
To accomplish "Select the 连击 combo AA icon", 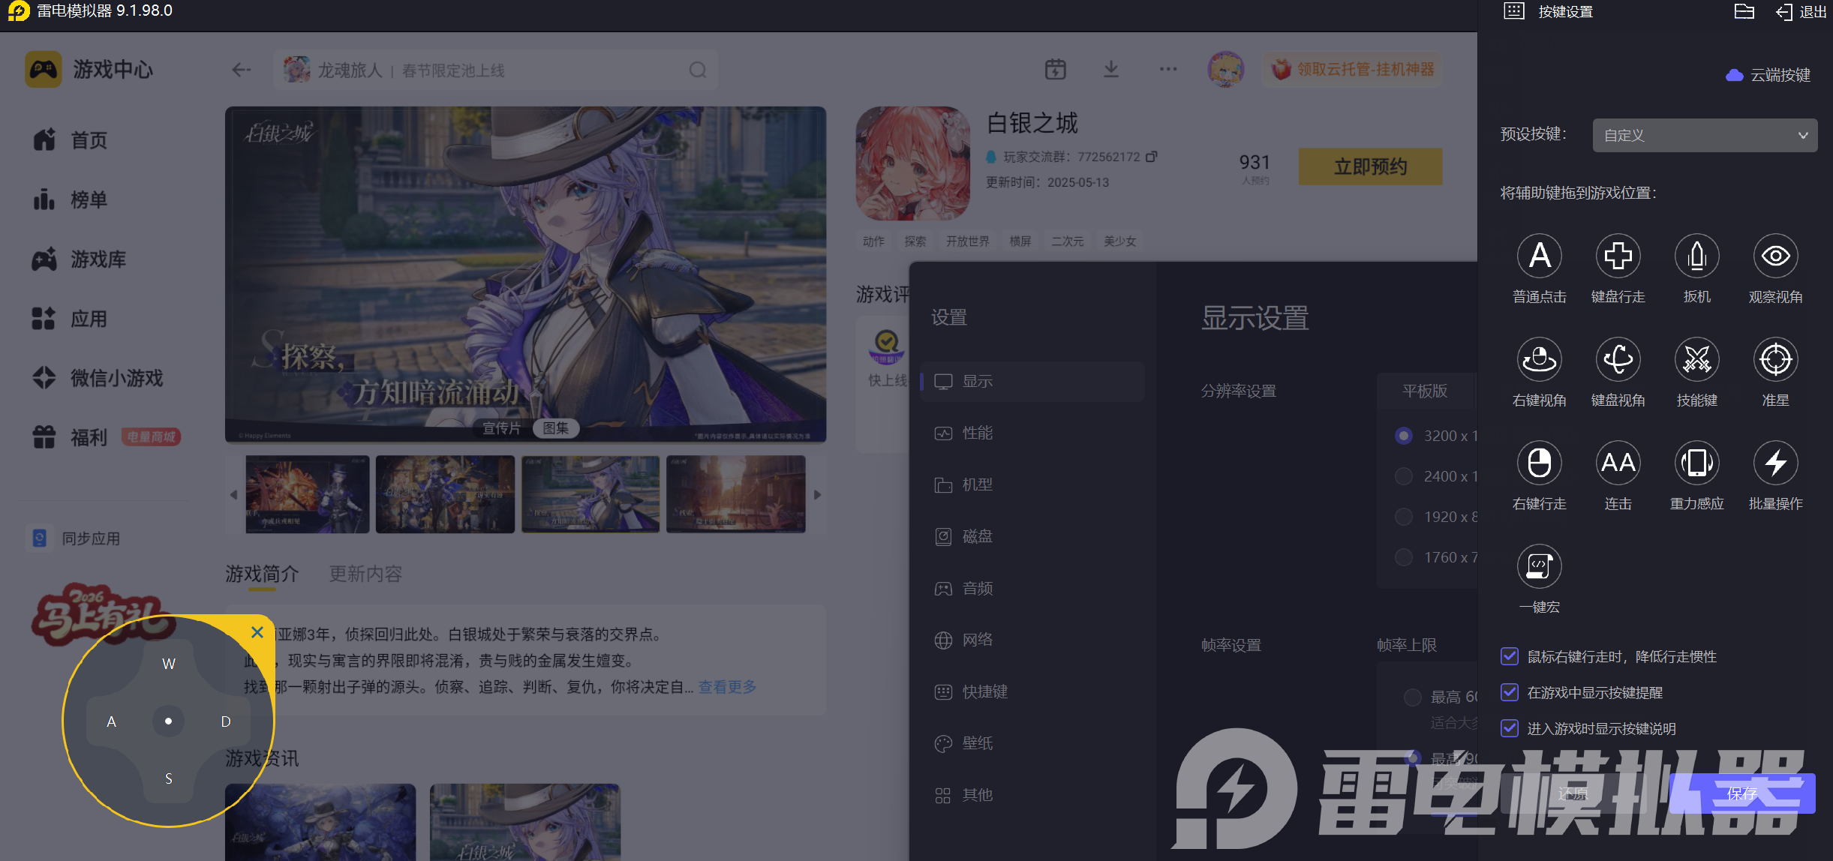I will click(1618, 463).
